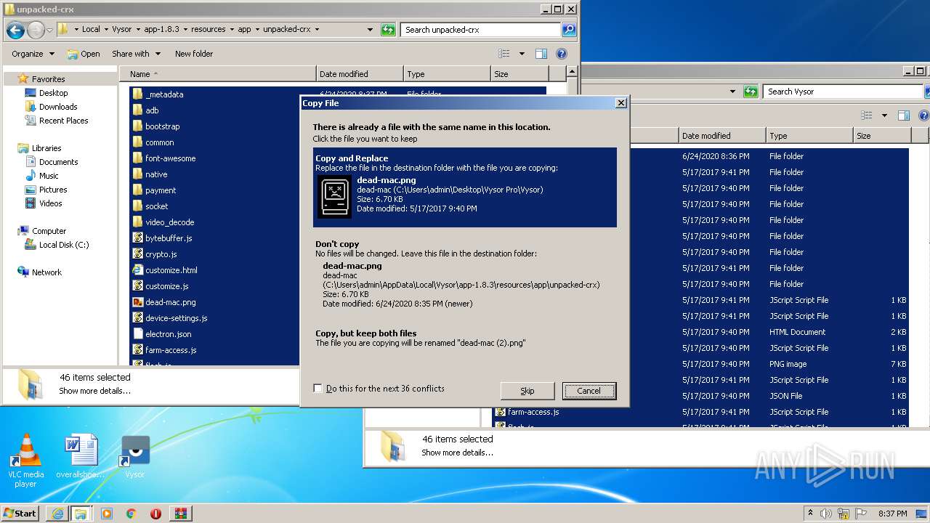Open help icon in unpacked-crx window

pos(561,54)
